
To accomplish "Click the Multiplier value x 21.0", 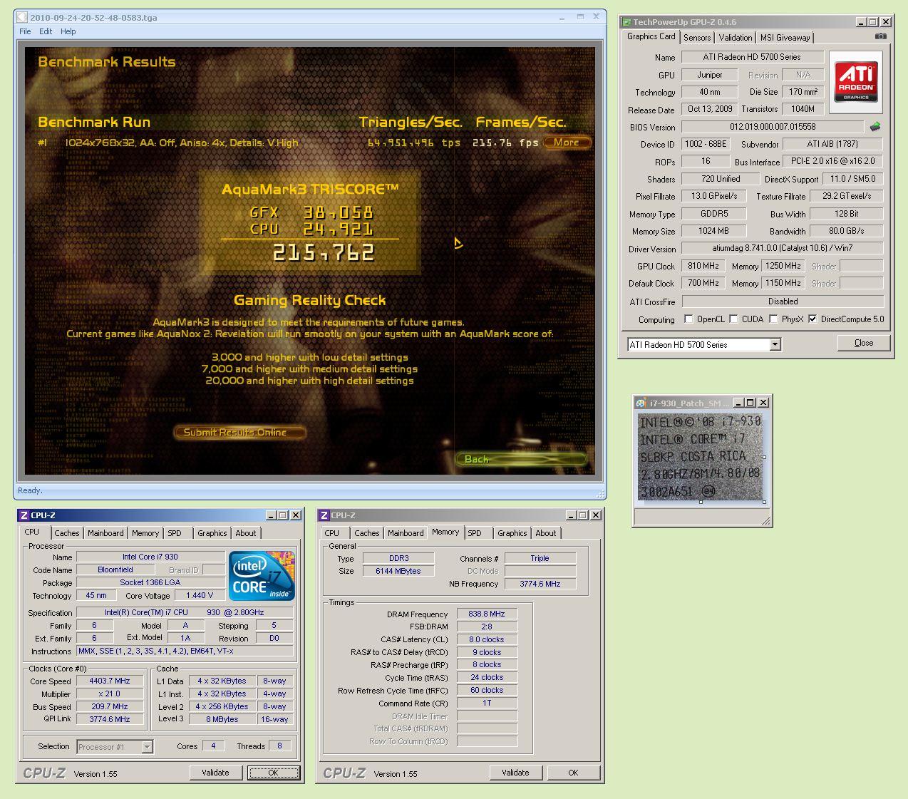I will [x=110, y=694].
